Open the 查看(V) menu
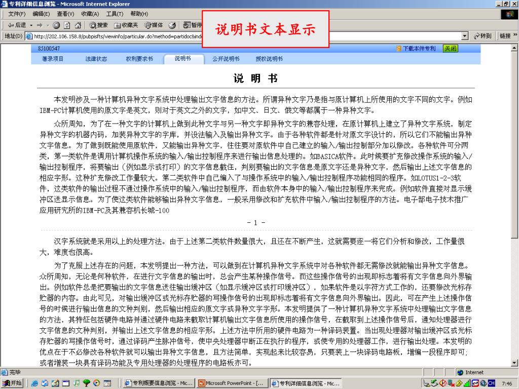Viewport: 519px width, 389px height. click(x=65, y=14)
